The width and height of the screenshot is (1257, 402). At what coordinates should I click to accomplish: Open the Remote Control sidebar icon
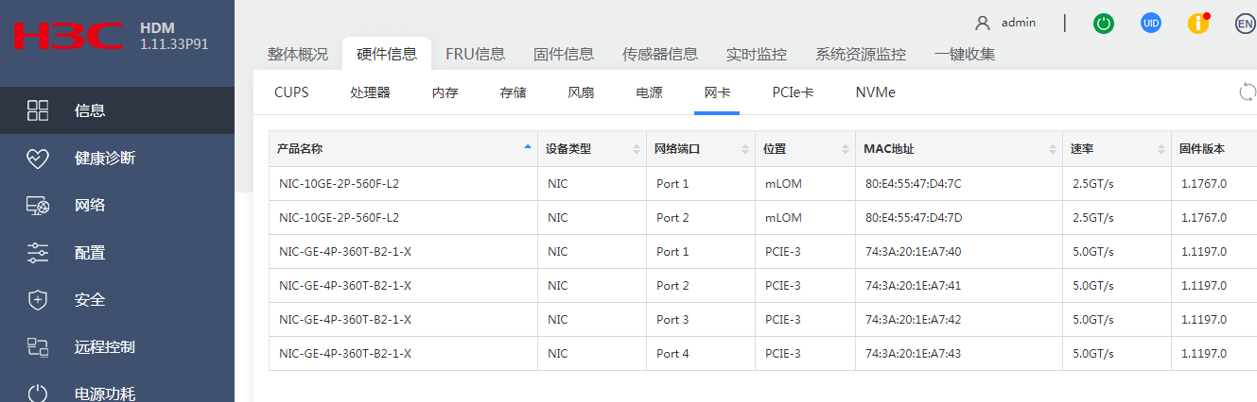tap(38, 346)
